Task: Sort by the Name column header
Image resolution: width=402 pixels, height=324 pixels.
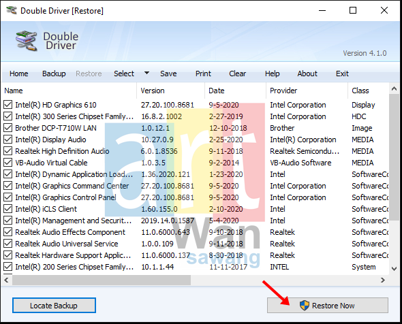Action: coord(69,91)
